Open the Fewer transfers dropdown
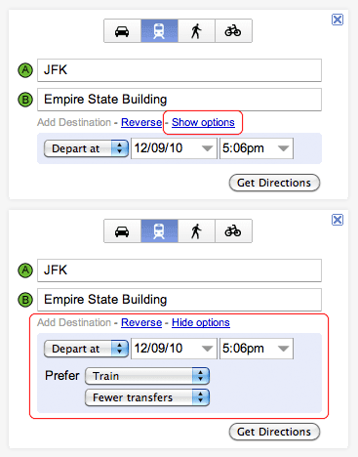Image resolution: width=358 pixels, height=457 pixels. pyautogui.click(x=147, y=397)
